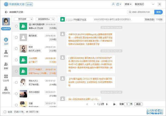Image resolution: width=166 pixels, height=116 pixels.
Task: Open the user account icon in title bar
Action: pyautogui.click(x=113, y=4)
